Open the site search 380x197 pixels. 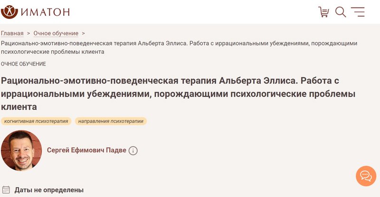(341, 12)
